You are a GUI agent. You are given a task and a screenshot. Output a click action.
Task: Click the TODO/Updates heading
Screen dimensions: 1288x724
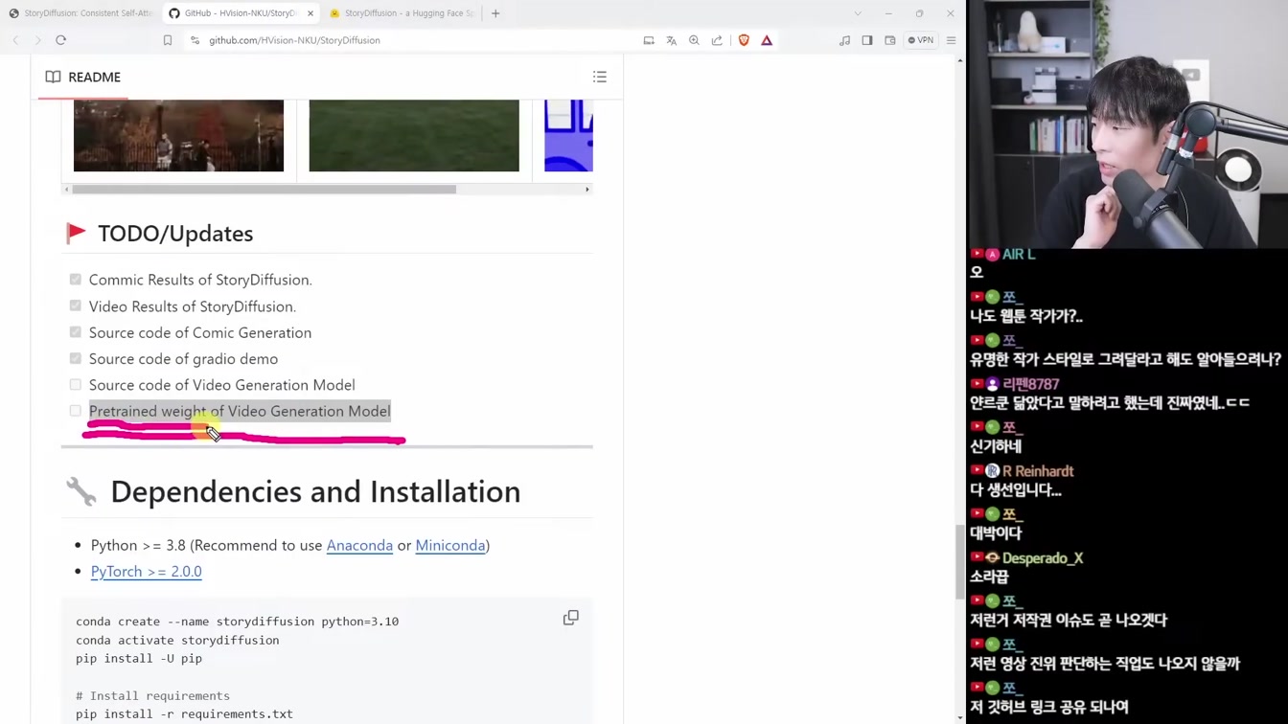tap(175, 234)
